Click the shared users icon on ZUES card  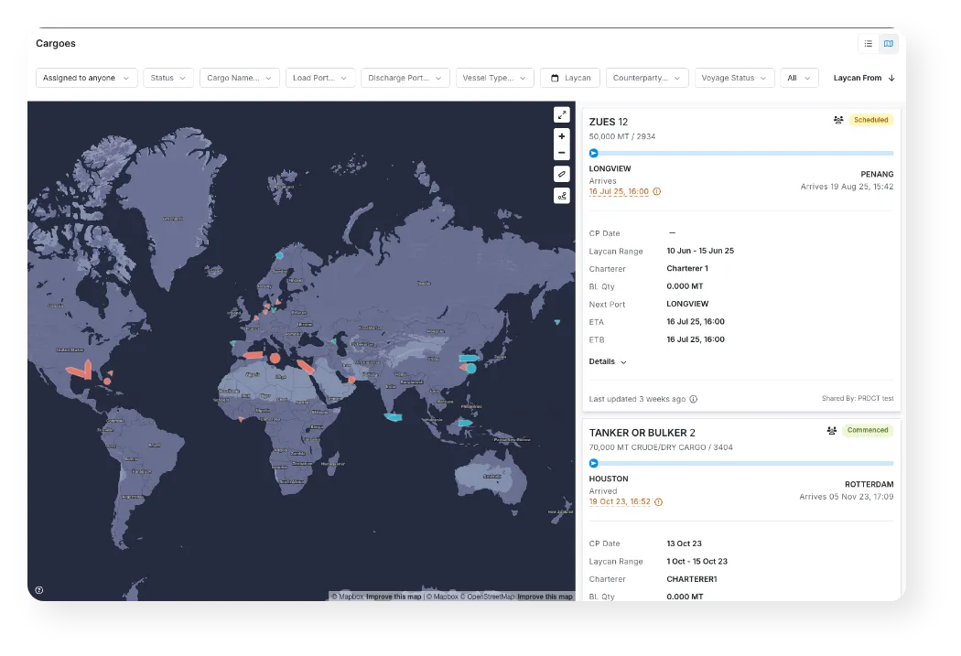pyautogui.click(x=838, y=120)
